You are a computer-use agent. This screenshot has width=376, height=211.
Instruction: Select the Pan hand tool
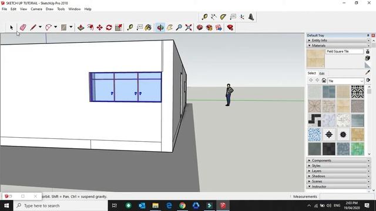[170, 28]
